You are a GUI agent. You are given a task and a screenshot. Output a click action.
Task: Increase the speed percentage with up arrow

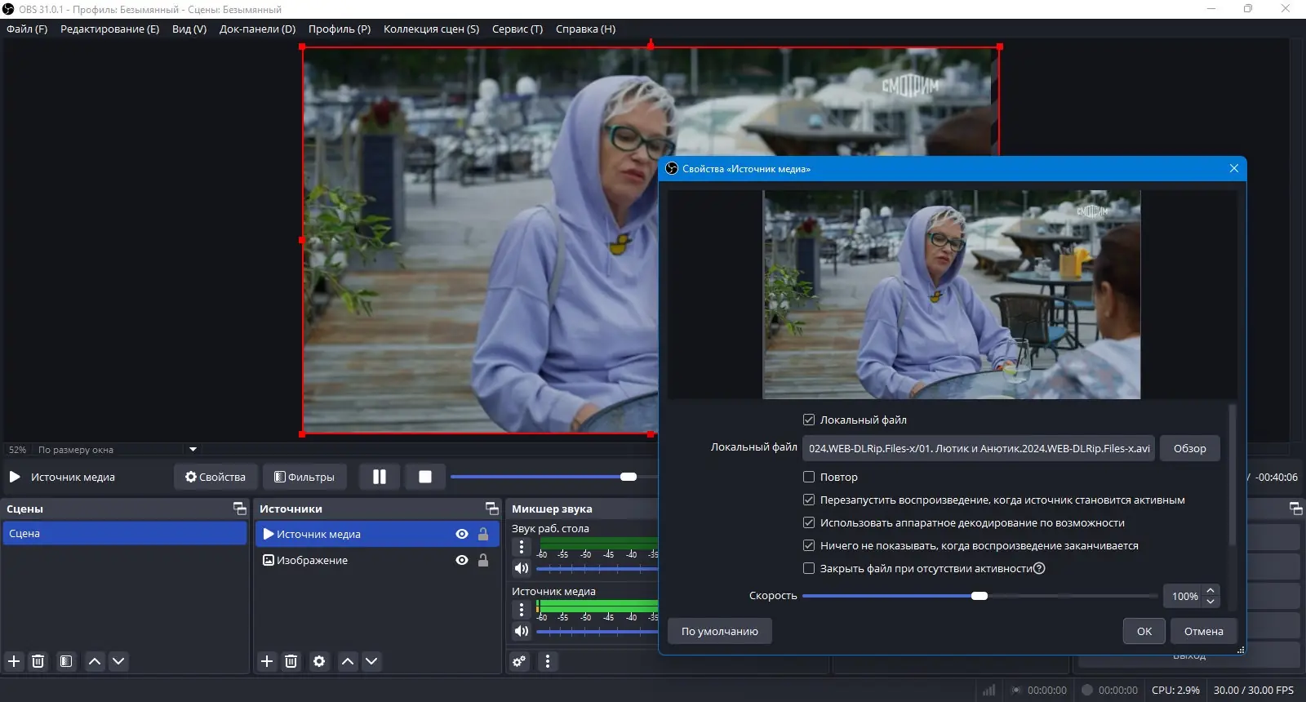pyautogui.click(x=1210, y=591)
